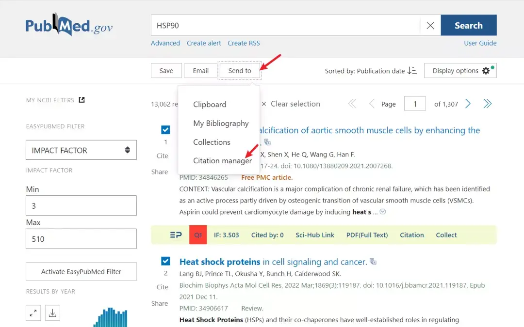Open the Sci-Hub Link for first result
This screenshot has width=524, height=327.
(x=315, y=235)
